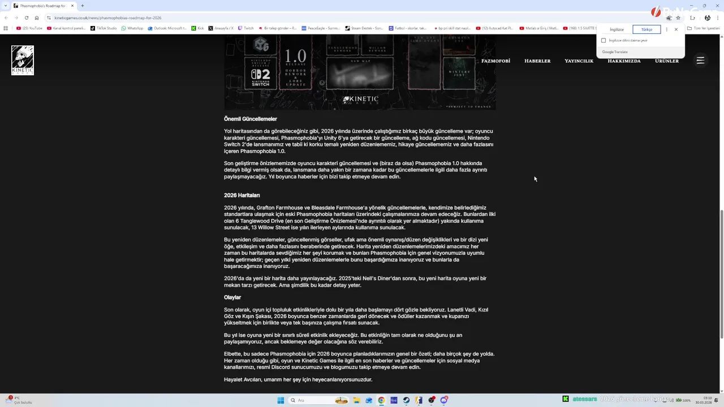Open the weather widget on taskbar
This screenshot has height=407, width=724.
pyautogui.click(x=18, y=400)
